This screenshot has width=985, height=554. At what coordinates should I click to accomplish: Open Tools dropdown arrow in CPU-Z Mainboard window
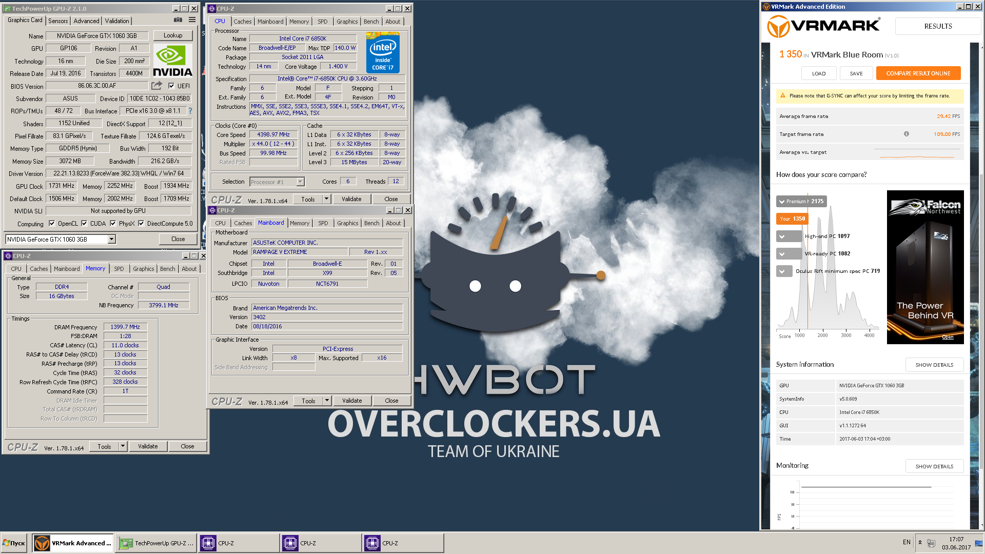point(327,400)
